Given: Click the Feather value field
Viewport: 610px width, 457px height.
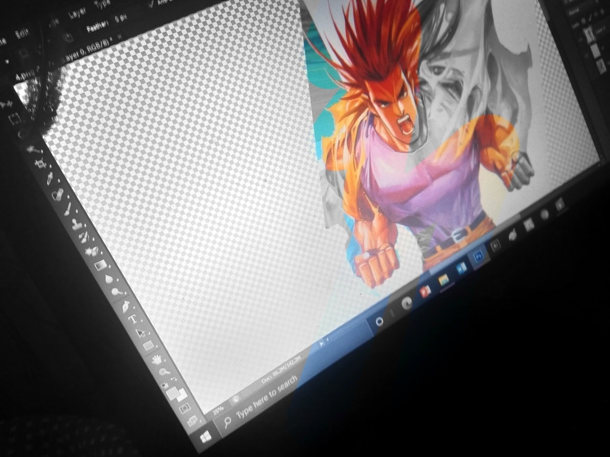Looking at the screenshot, I should click(121, 20).
